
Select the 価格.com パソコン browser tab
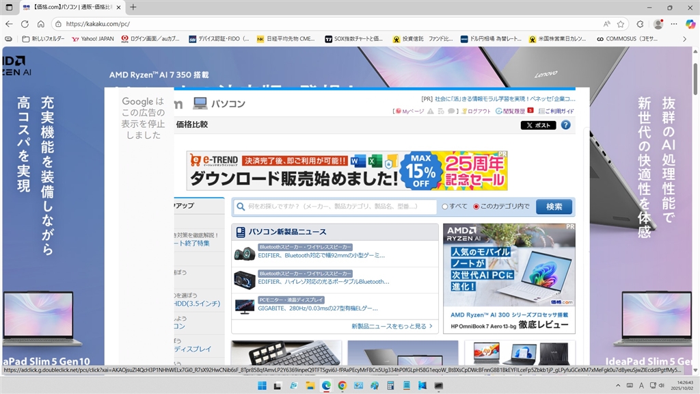[71, 8]
